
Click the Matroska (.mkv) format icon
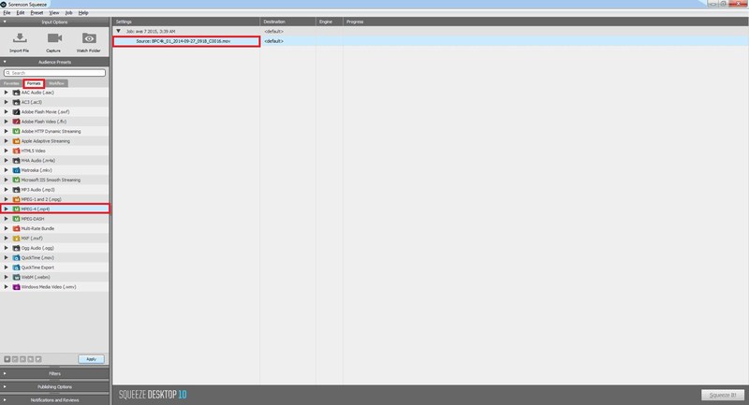tap(16, 170)
